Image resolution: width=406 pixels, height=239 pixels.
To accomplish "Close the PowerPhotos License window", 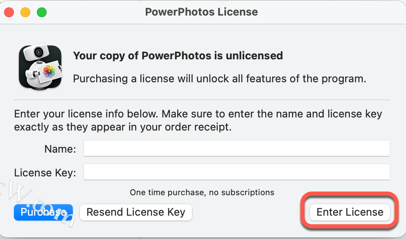I will pos(9,12).
